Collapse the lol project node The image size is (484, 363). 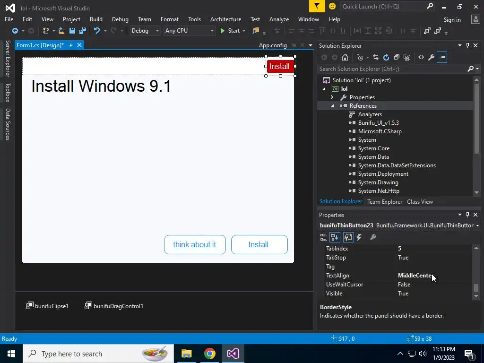pos(324,89)
